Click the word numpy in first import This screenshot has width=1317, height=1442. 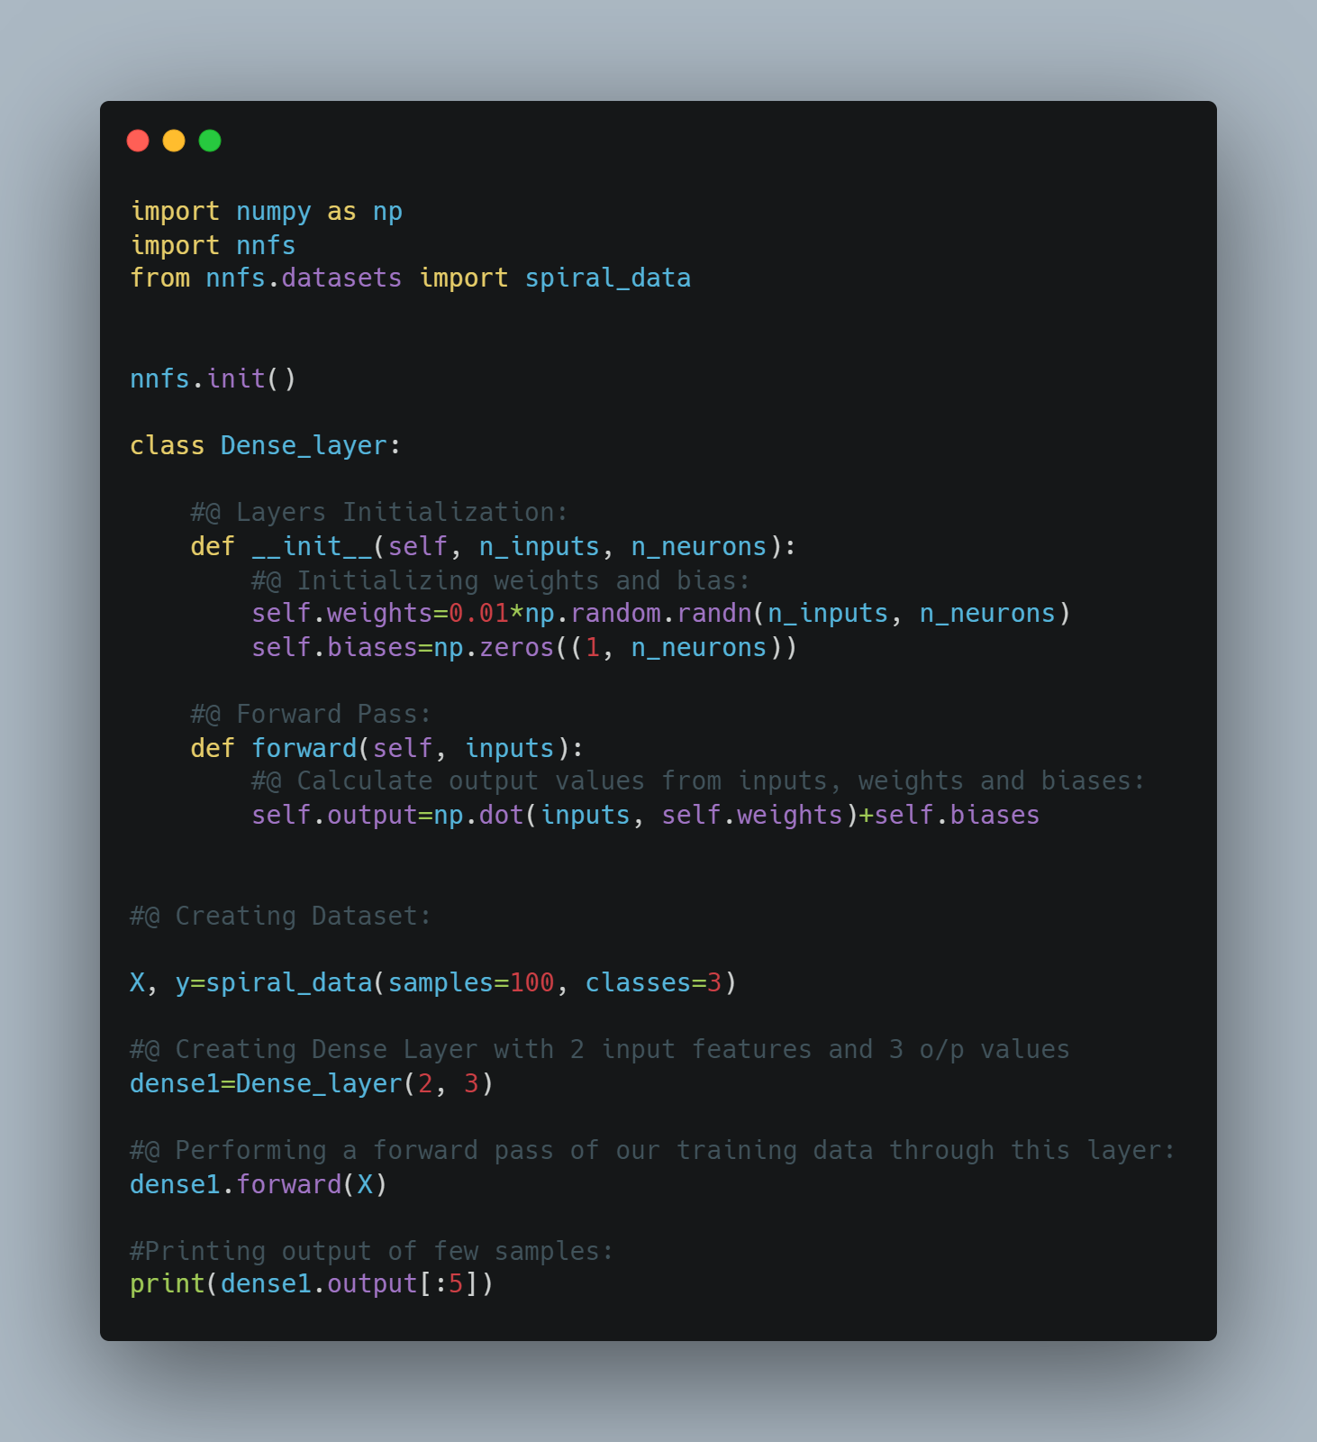click(x=274, y=212)
